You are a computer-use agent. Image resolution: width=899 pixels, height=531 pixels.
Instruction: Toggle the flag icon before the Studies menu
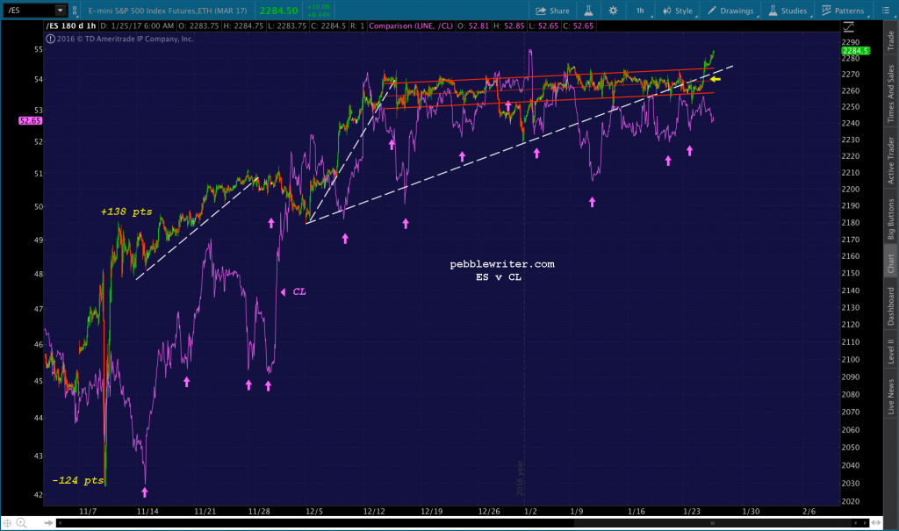point(774,11)
